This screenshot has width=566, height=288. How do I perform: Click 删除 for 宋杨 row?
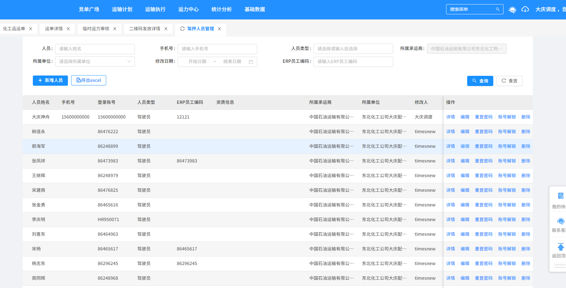(x=526, y=249)
